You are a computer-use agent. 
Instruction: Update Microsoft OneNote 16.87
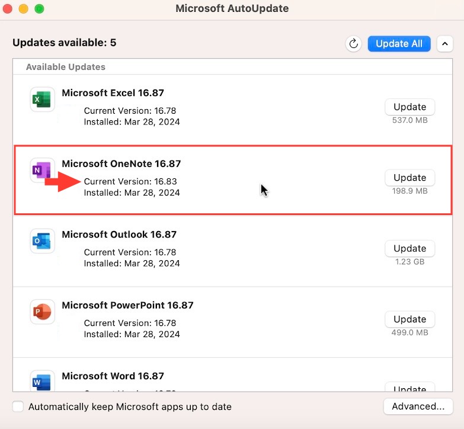410,178
